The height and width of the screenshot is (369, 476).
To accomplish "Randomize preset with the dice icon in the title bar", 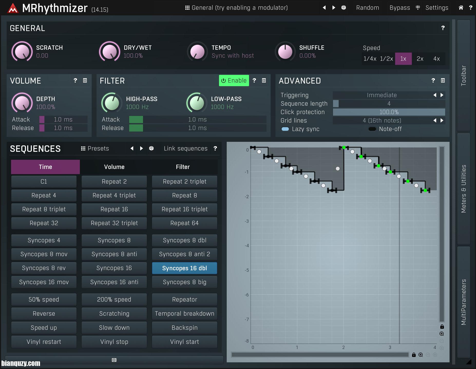I will [343, 8].
